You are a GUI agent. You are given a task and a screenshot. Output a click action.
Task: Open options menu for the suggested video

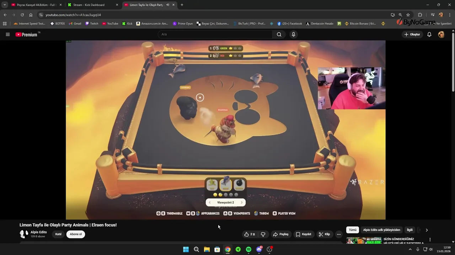[430, 240]
